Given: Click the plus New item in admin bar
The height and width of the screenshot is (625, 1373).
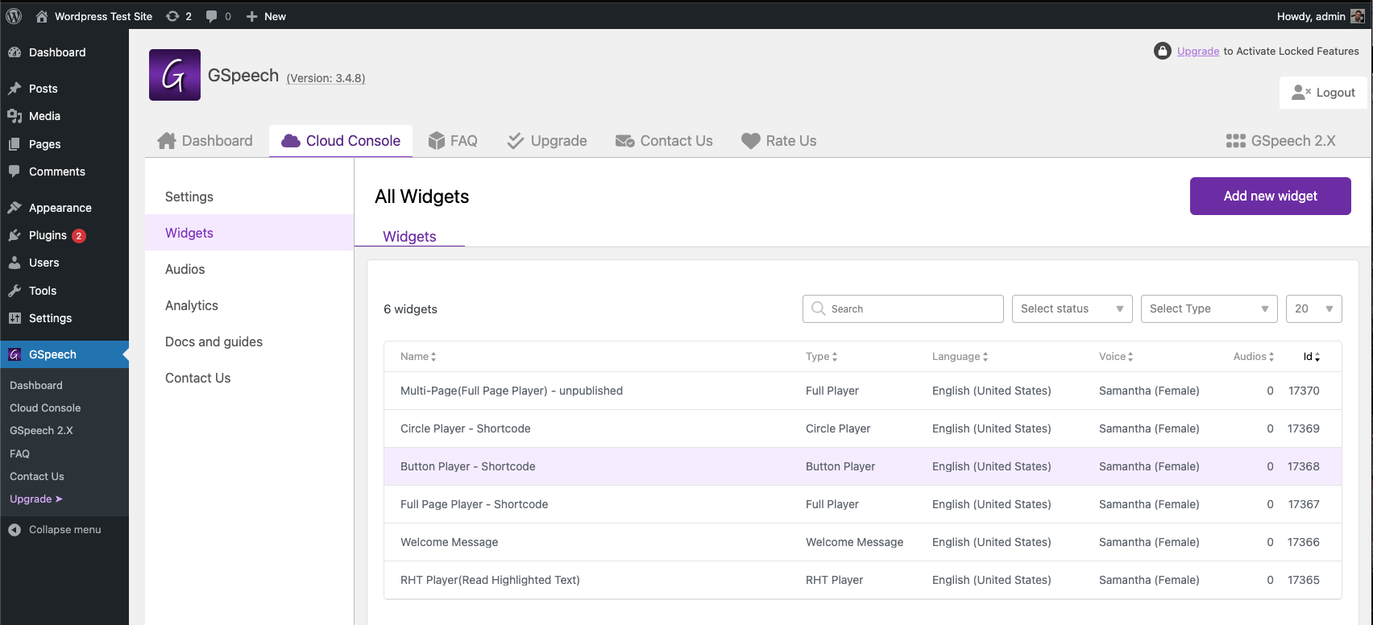Looking at the screenshot, I should (x=266, y=16).
